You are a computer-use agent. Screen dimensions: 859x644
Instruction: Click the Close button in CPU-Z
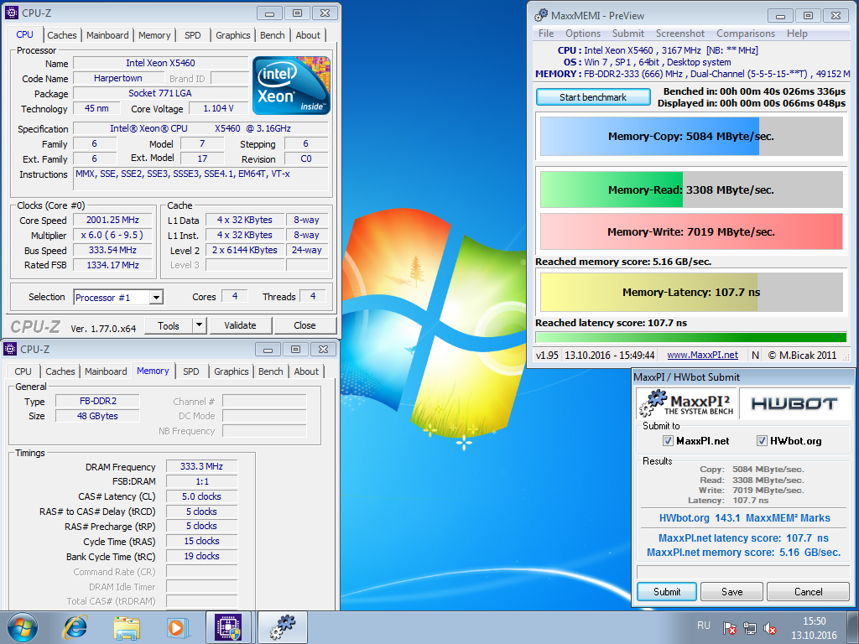point(305,325)
